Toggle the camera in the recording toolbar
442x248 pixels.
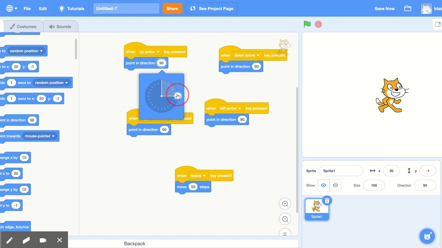pos(43,240)
